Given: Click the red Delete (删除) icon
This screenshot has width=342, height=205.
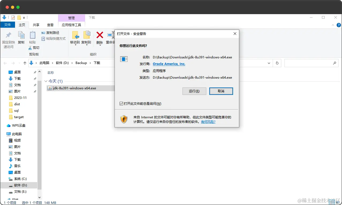Looking at the screenshot, I should 100,35.
